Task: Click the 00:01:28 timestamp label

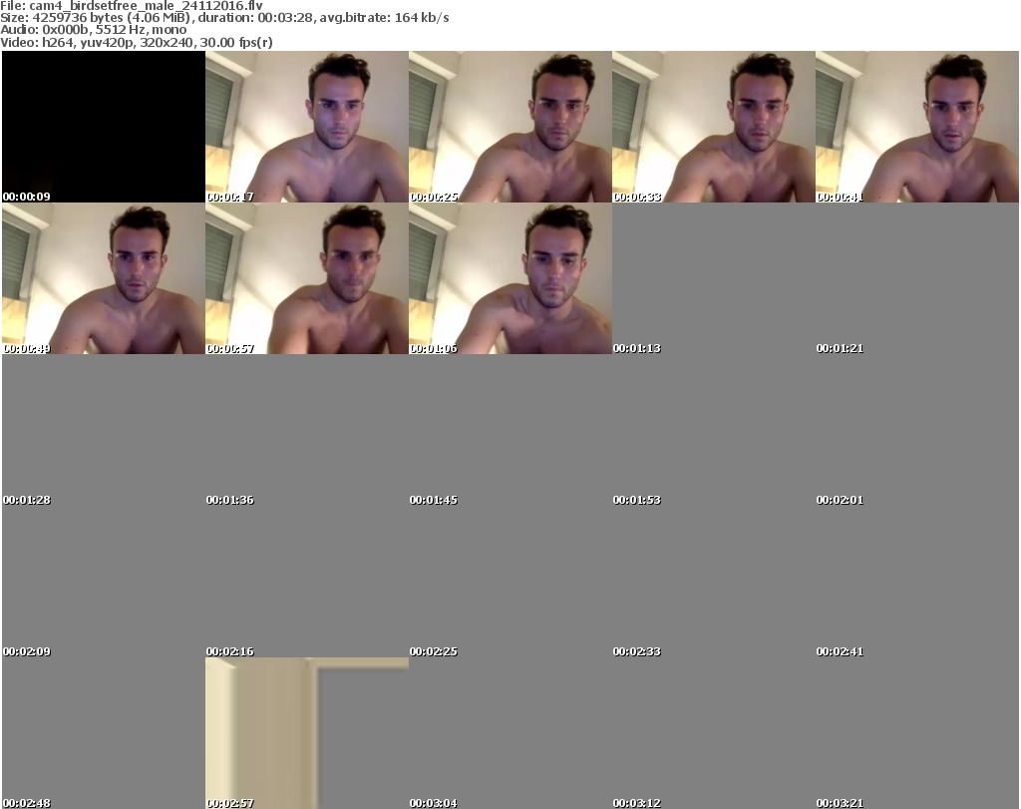Action: 27,500
